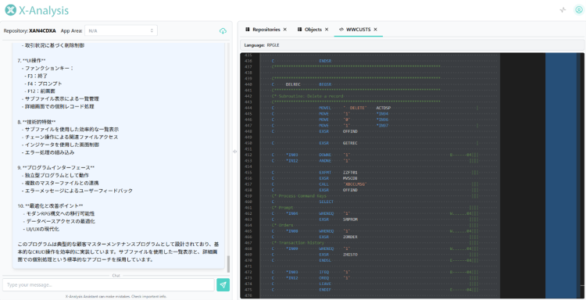Focus the Type your message input
Screen dimensions: 586x300
(x=109, y=284)
